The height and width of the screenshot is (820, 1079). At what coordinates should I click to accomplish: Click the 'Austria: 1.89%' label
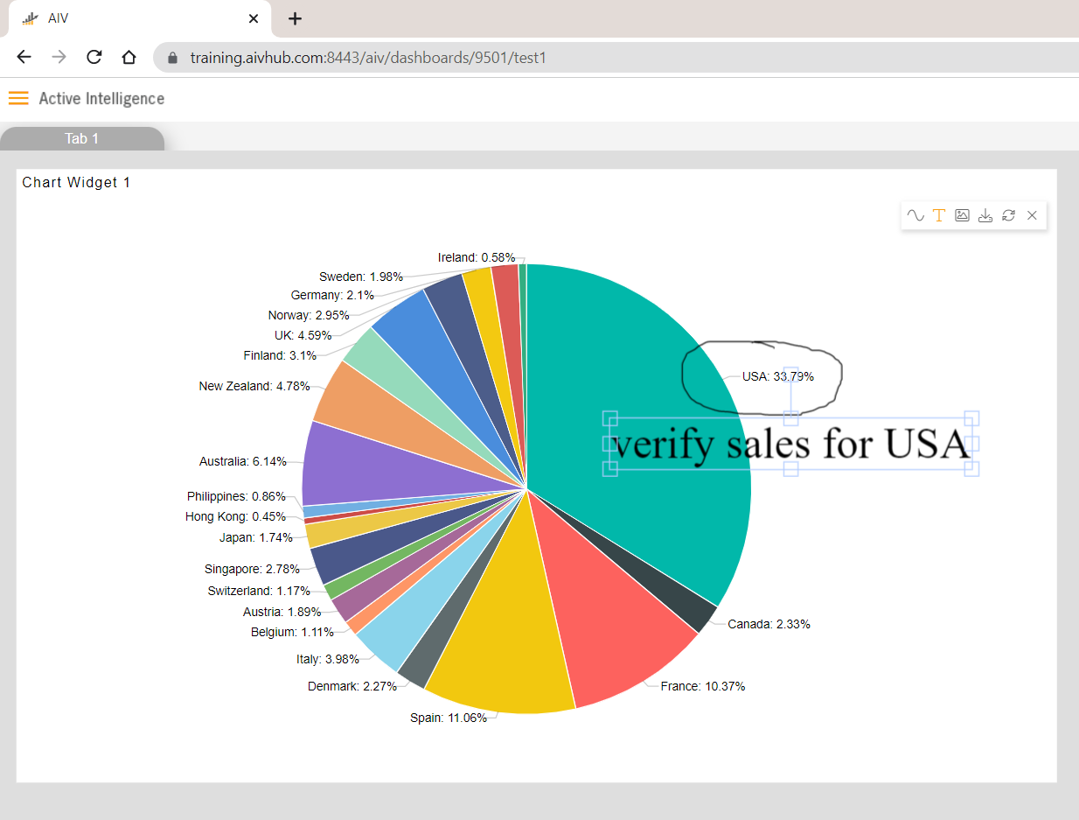pos(282,612)
